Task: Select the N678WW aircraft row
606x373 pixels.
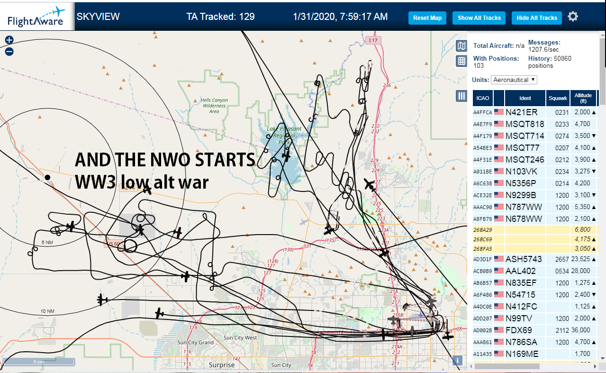Action: 535,219
